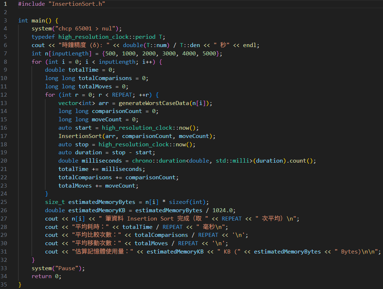The image size is (383, 289).
Task: Click totalComparisons declaration on line 10
Action: coord(105,78)
